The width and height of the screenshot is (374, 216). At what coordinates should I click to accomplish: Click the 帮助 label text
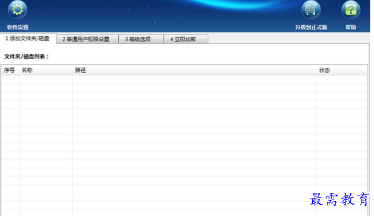click(x=351, y=27)
